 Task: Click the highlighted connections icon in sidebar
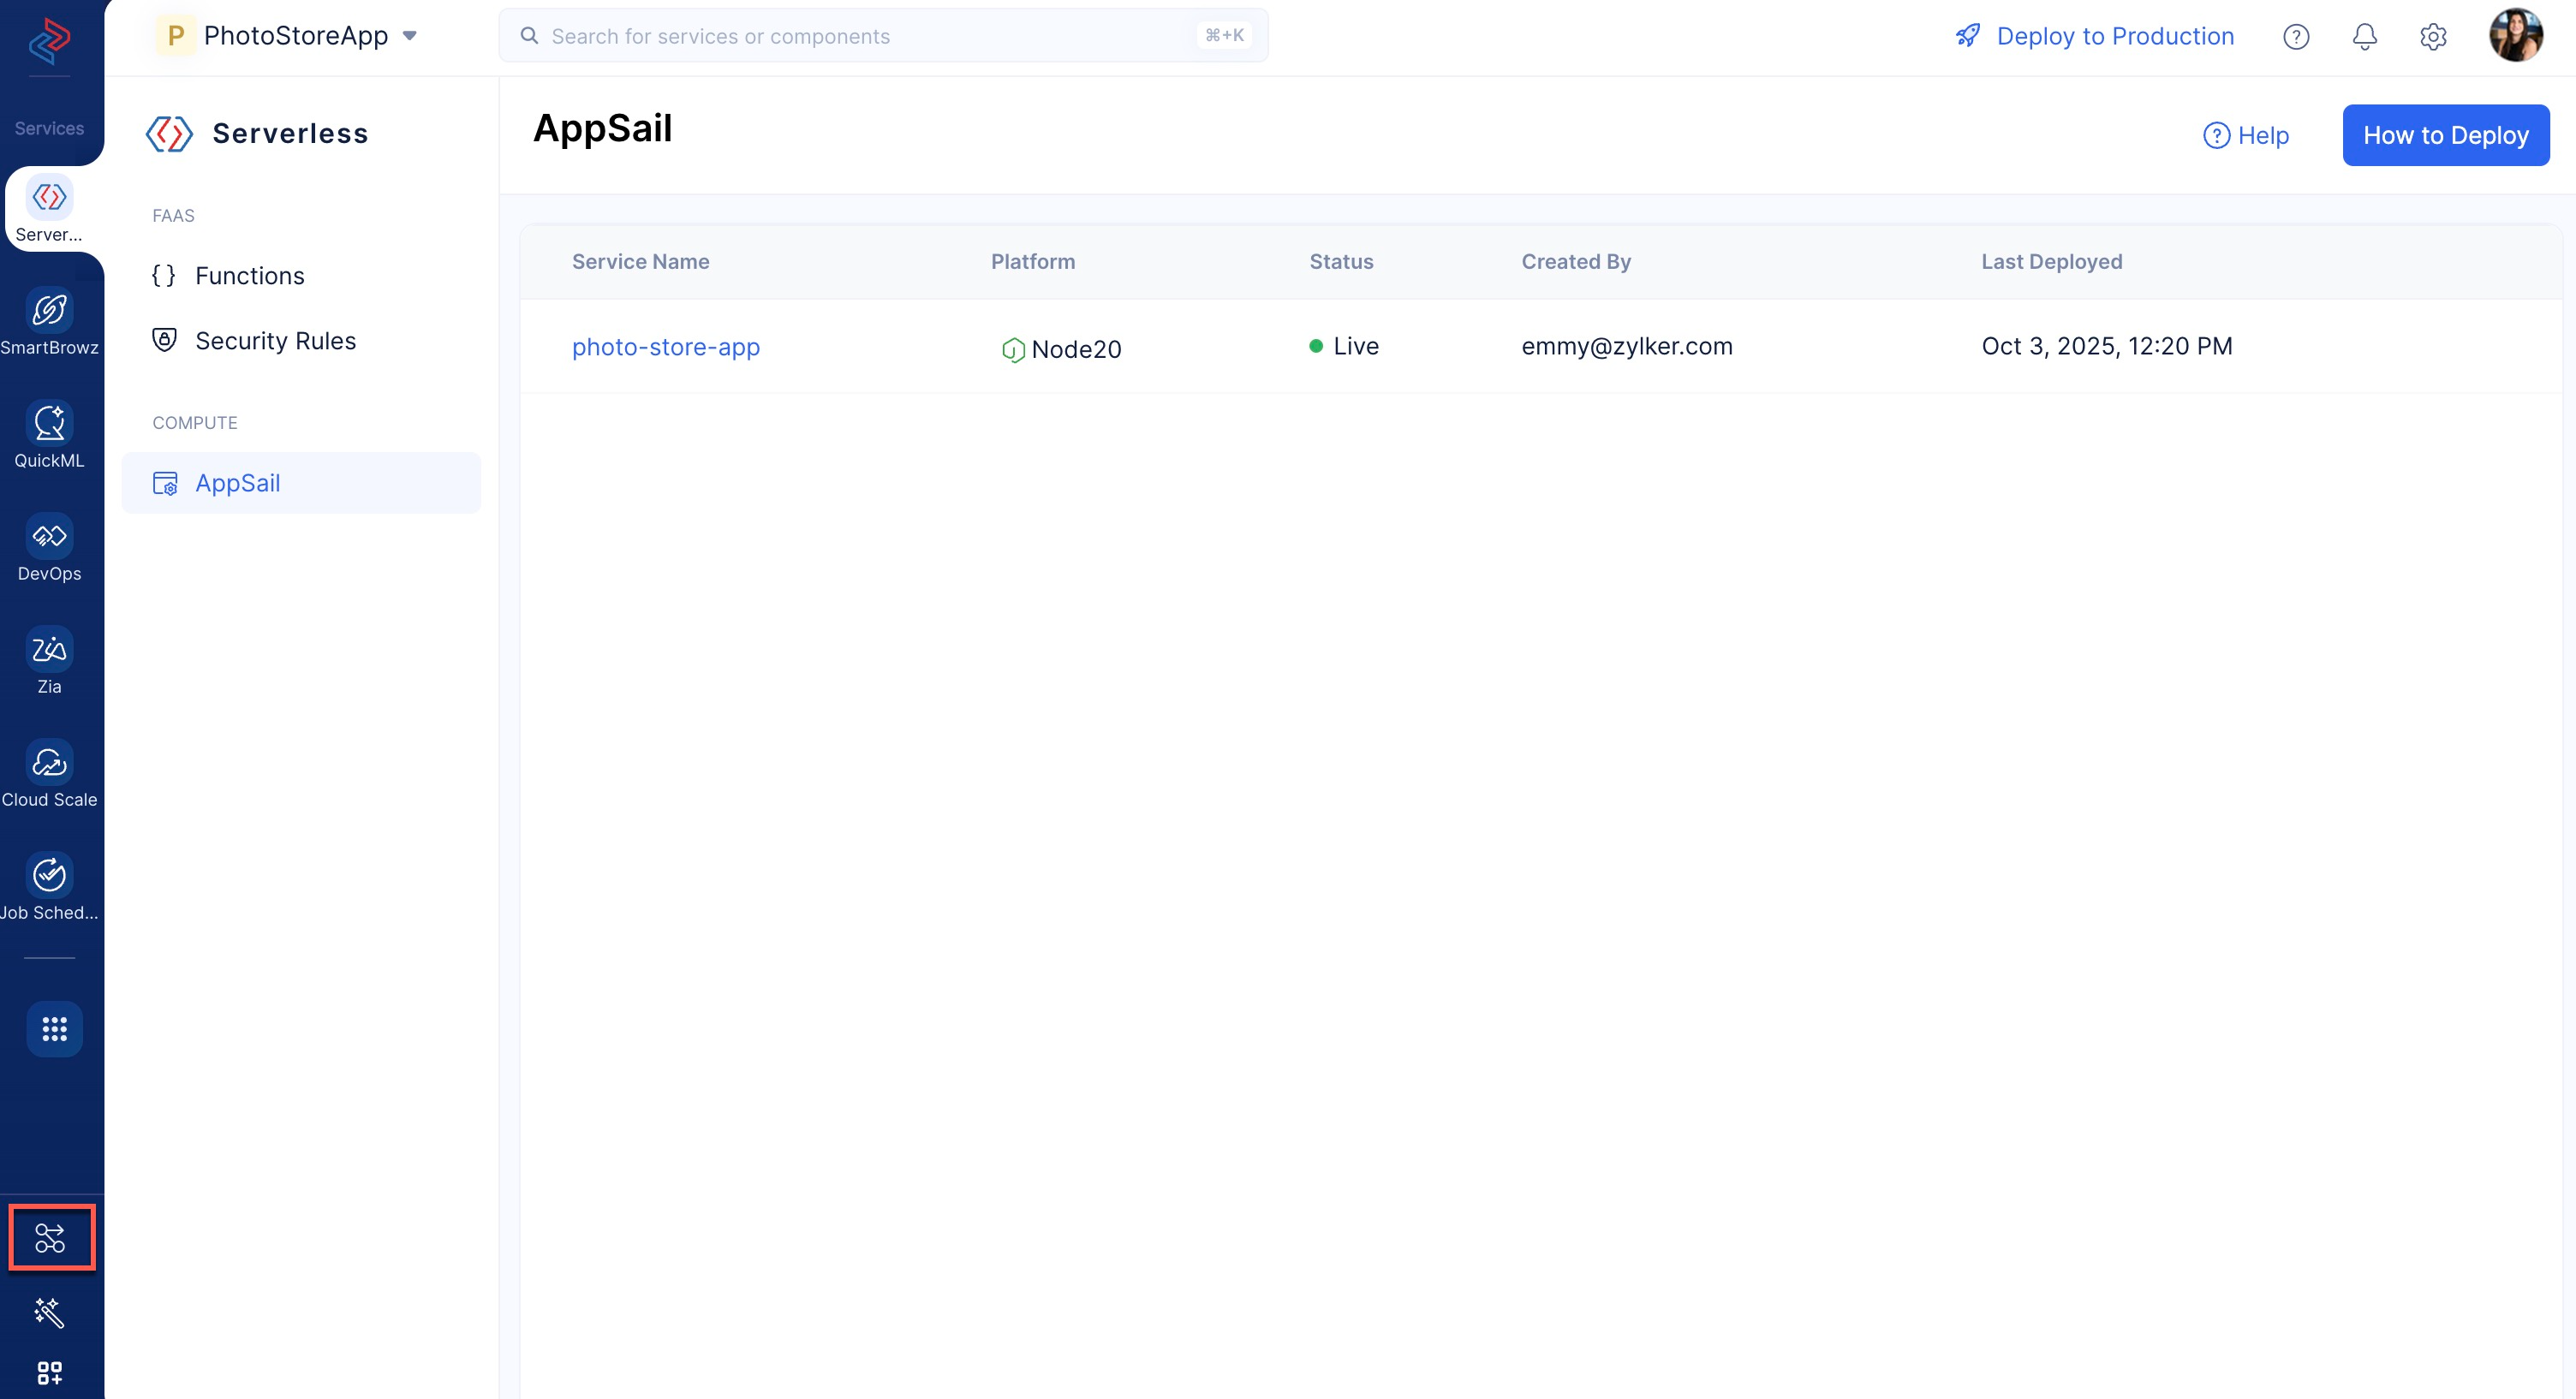[50, 1238]
